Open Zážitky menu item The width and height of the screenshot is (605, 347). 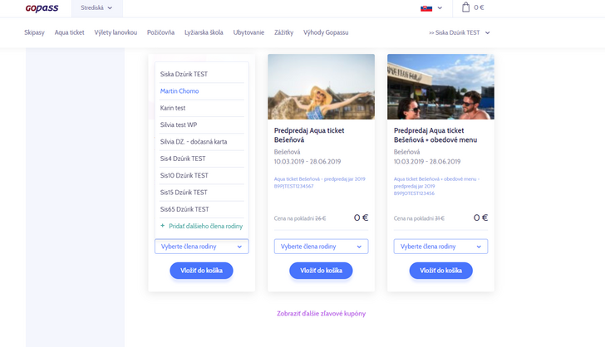tap(283, 32)
